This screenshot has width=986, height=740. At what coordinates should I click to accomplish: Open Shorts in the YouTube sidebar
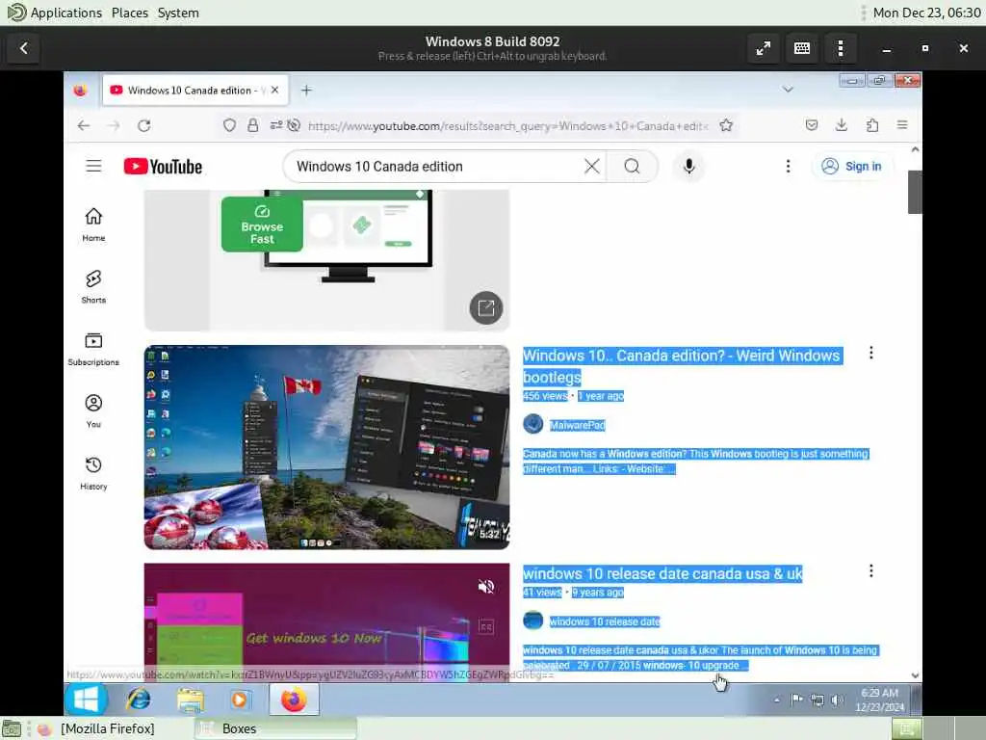93,287
